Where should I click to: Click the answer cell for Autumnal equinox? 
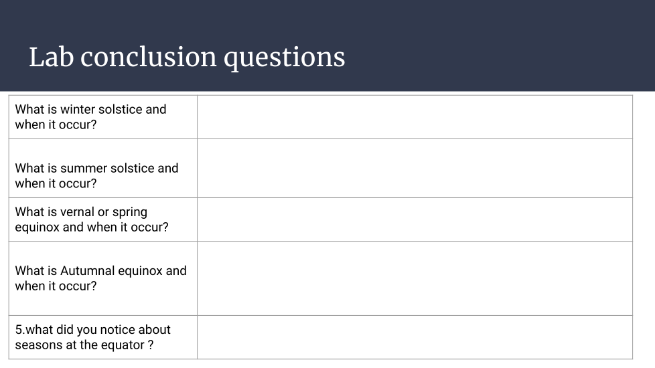coord(415,278)
